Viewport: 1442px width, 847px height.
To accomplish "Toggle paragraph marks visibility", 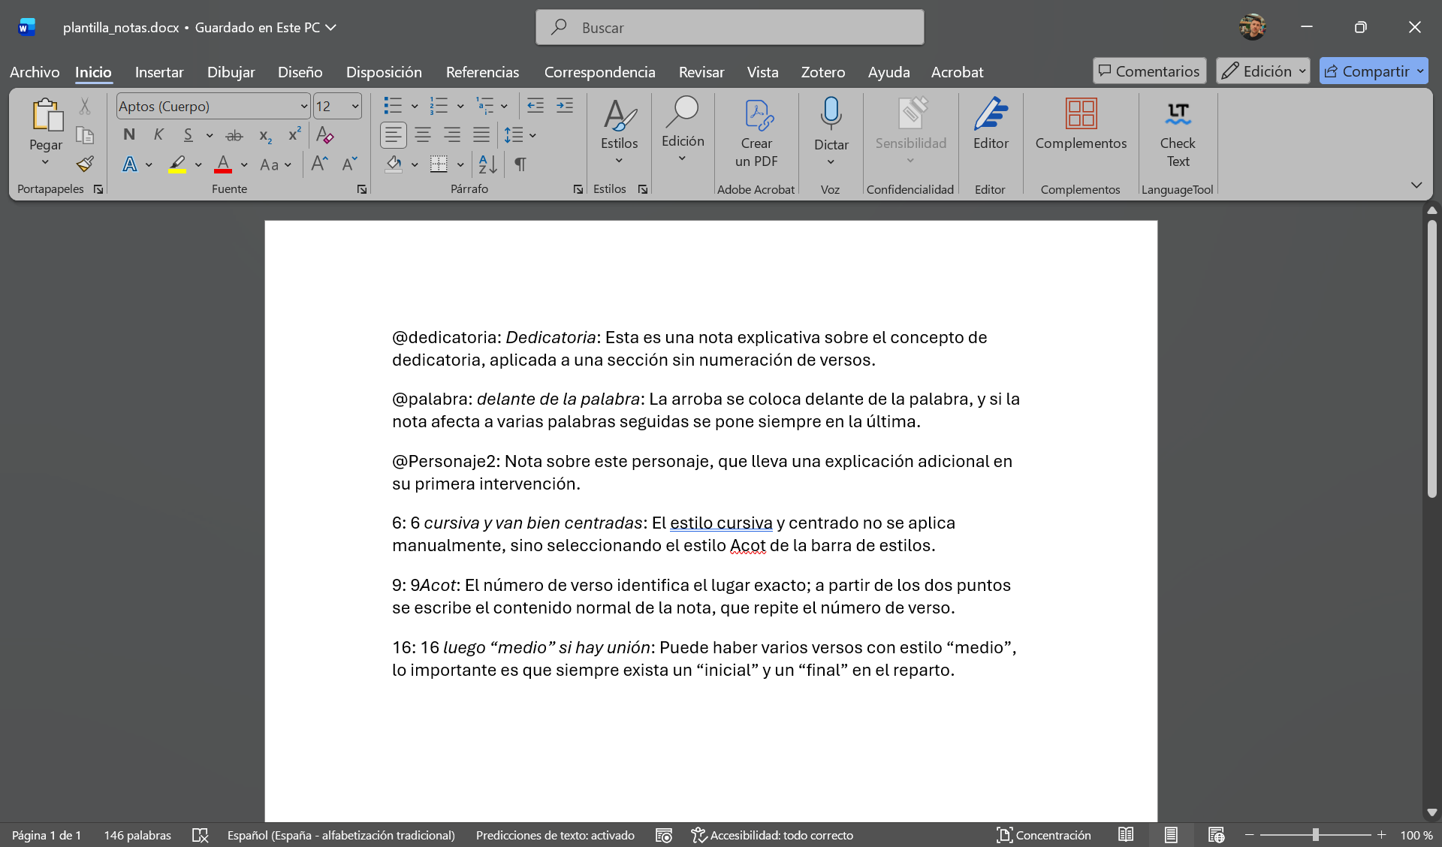I will 520,164.
